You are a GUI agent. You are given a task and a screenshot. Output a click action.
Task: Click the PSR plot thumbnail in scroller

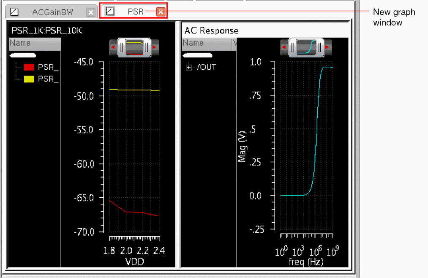point(134,47)
